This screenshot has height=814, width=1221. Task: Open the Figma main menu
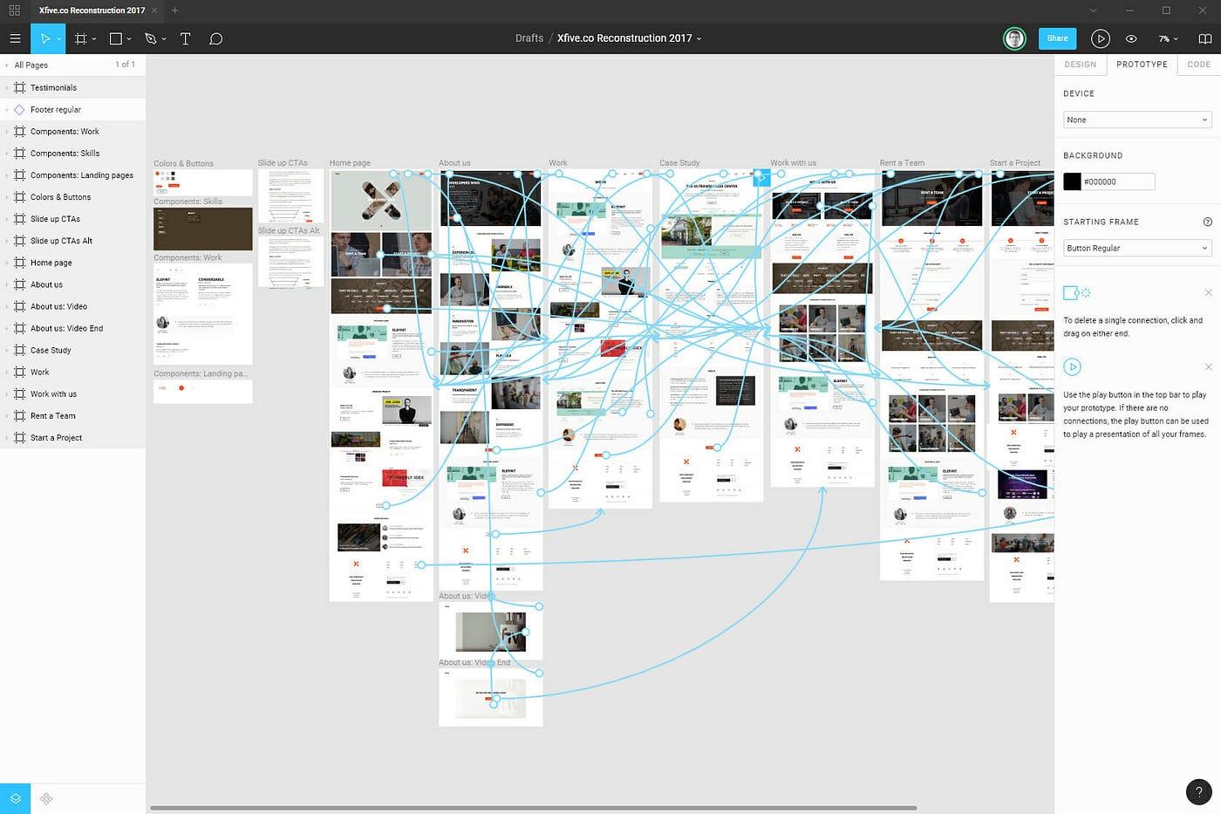pyautogui.click(x=15, y=38)
